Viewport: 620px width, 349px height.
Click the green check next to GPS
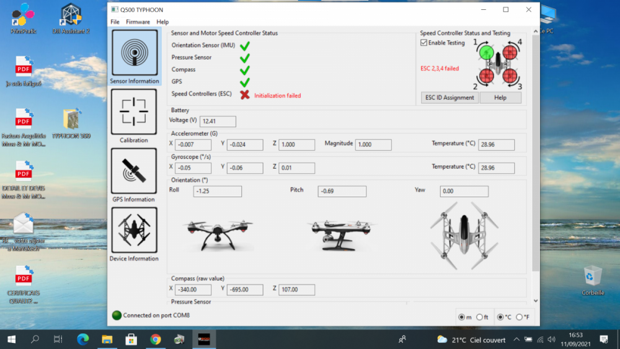point(245,82)
